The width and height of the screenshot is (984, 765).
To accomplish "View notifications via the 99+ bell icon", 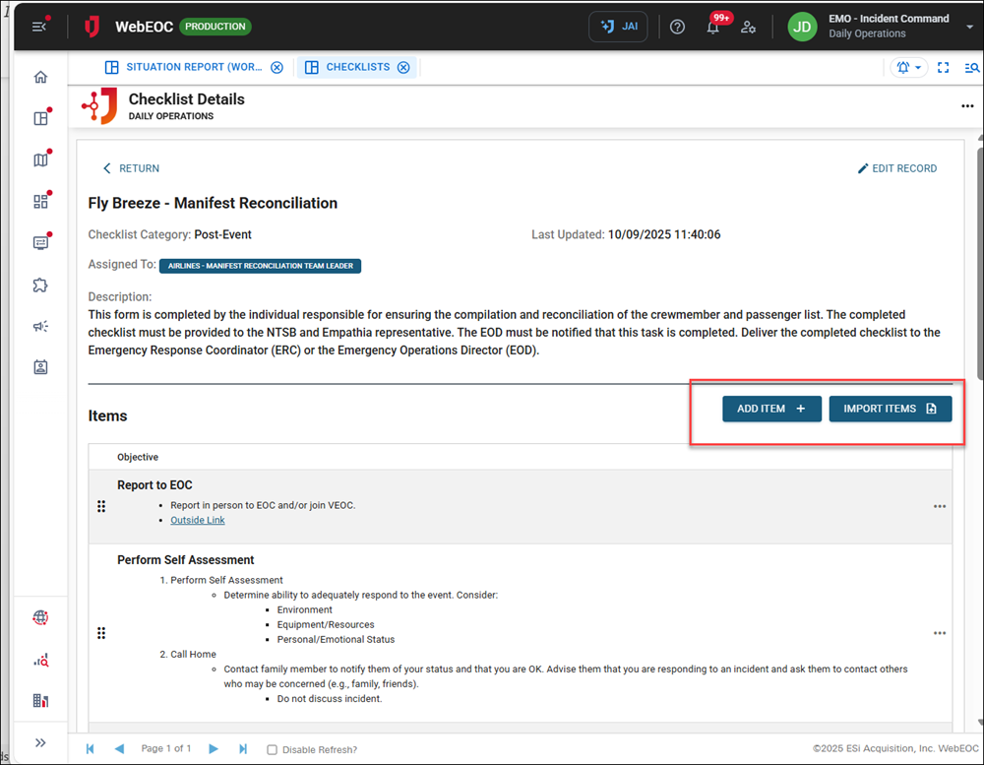I will click(712, 28).
